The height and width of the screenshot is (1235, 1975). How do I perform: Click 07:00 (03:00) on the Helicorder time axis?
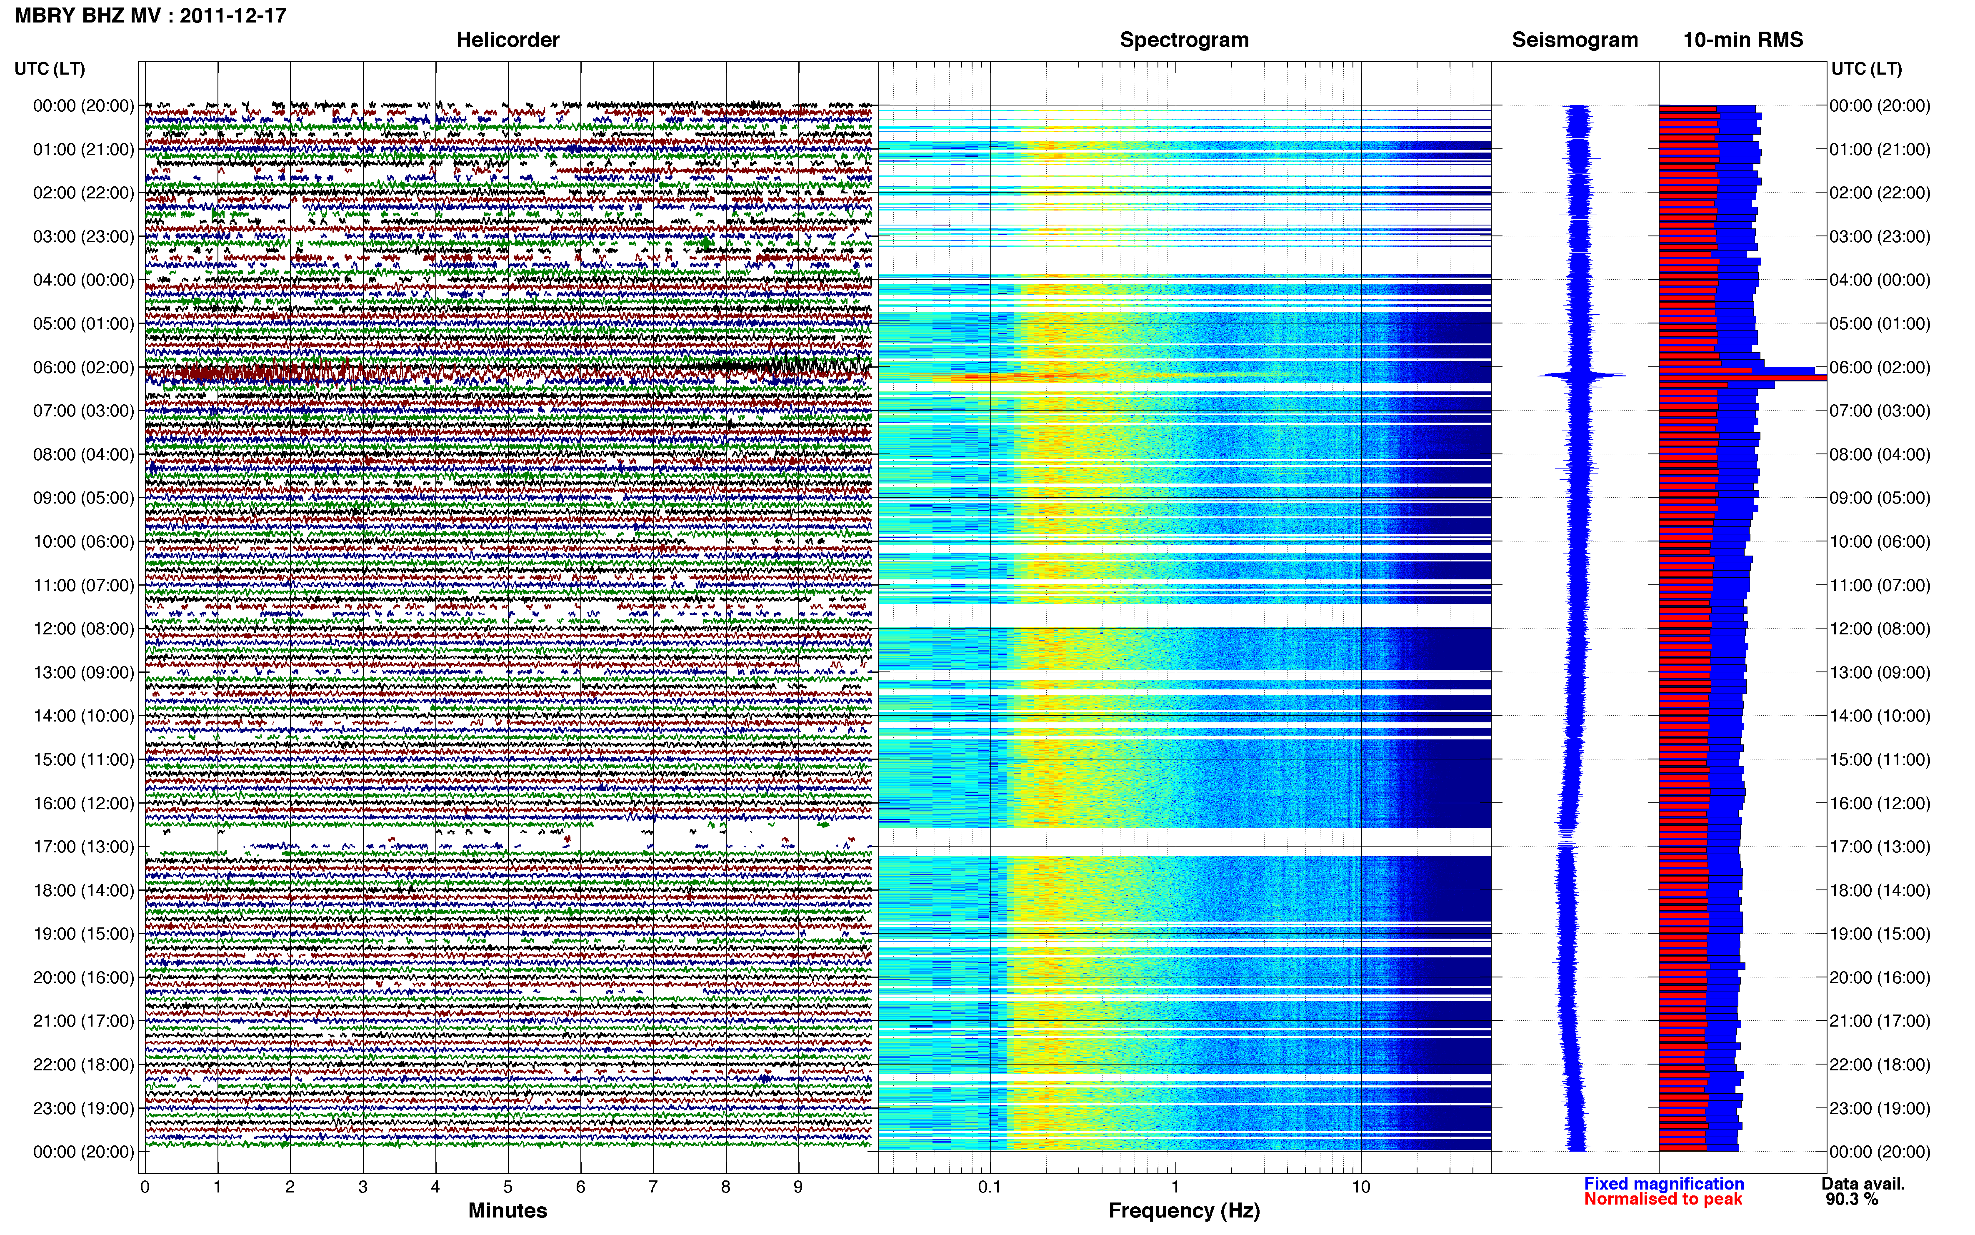[x=83, y=411]
